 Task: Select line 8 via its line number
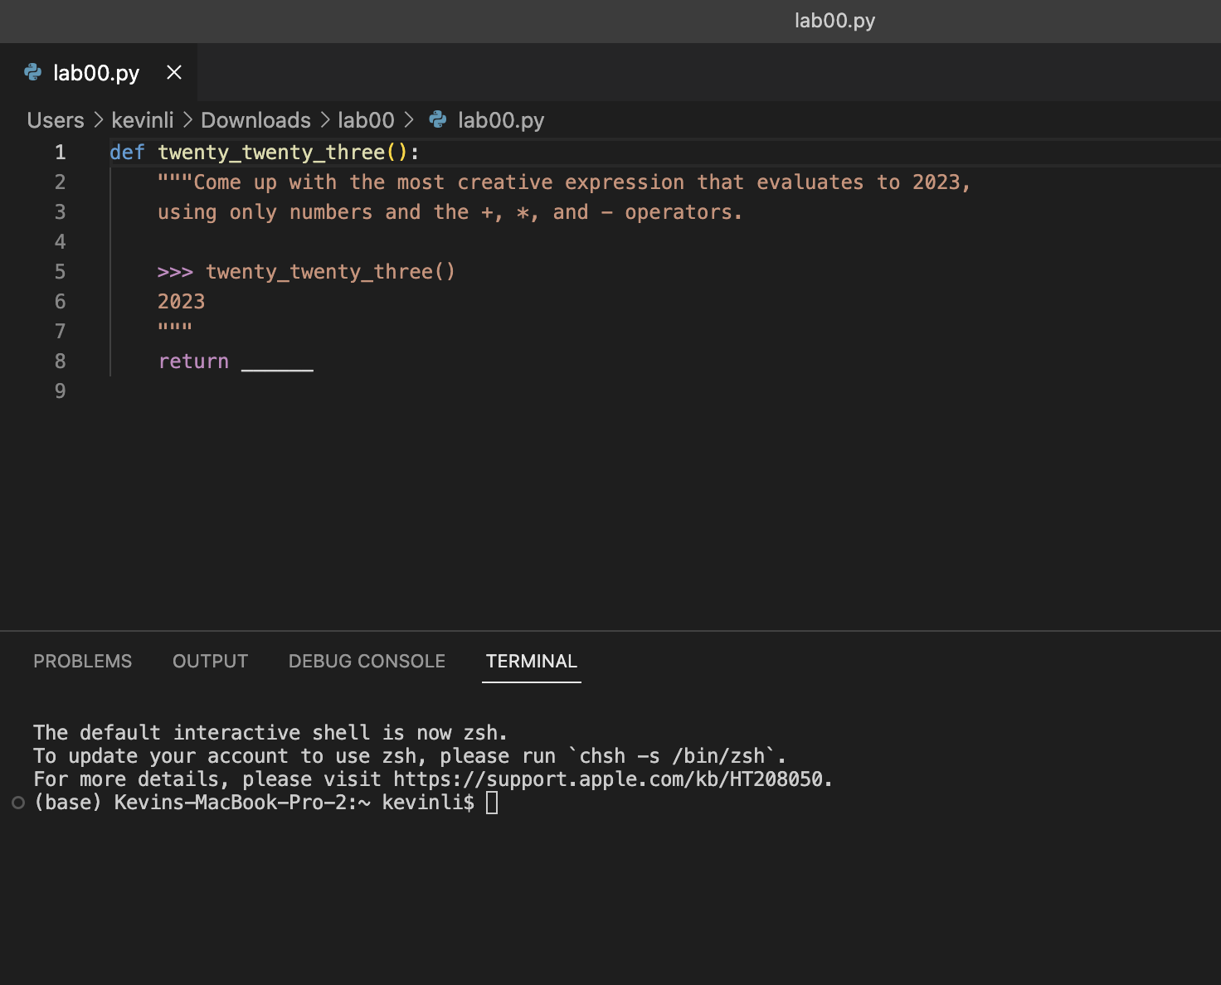[60, 361]
